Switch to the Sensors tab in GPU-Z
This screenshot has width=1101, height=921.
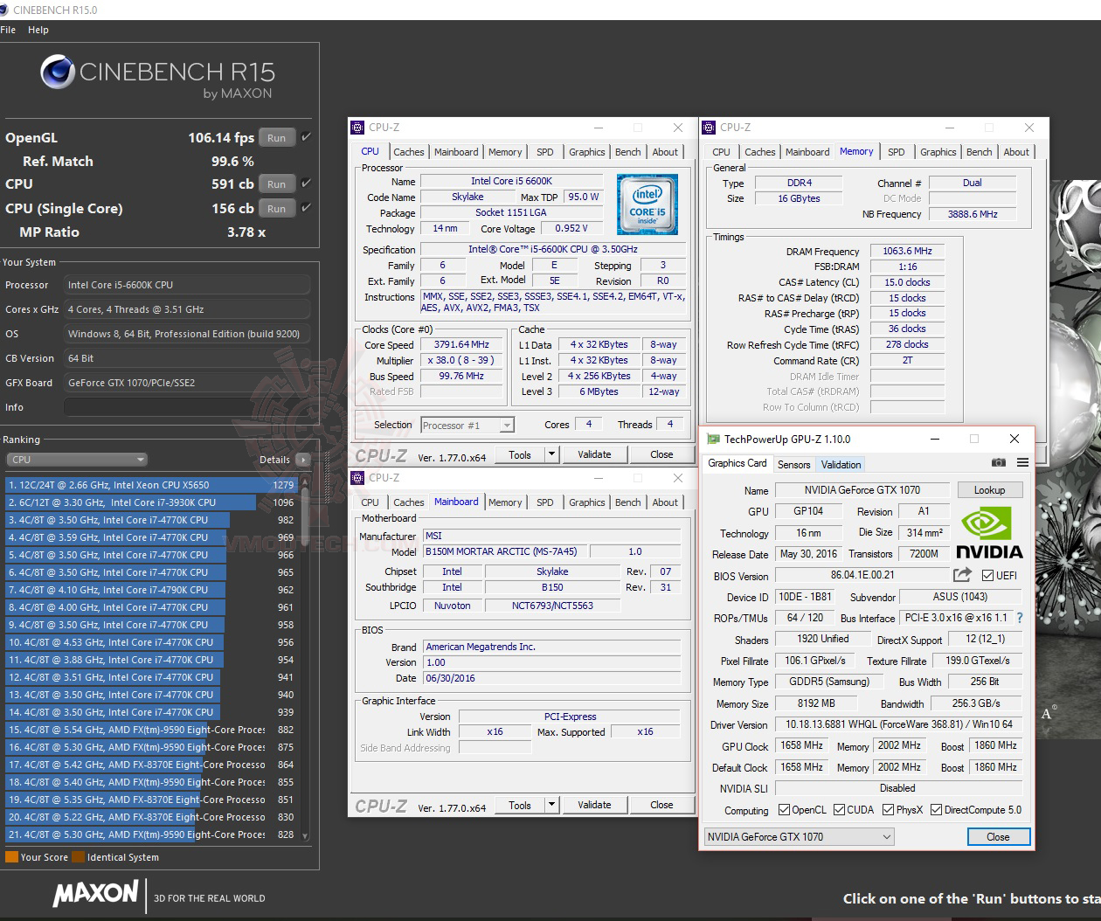tap(793, 465)
